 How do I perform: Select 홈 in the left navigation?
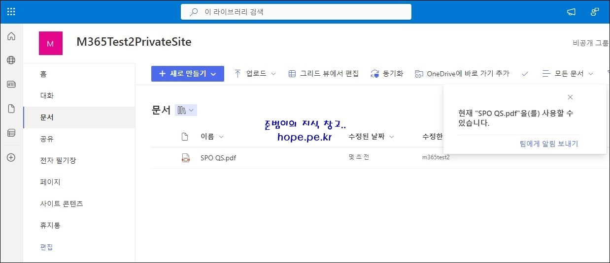tap(79, 74)
